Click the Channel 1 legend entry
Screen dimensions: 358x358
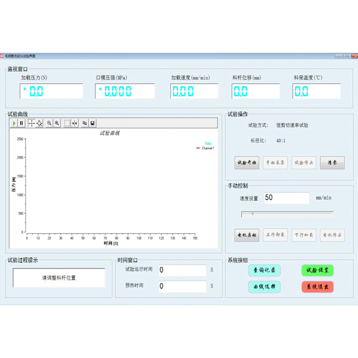point(205,148)
